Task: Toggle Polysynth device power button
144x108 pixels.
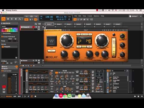Action: pos(27,71)
